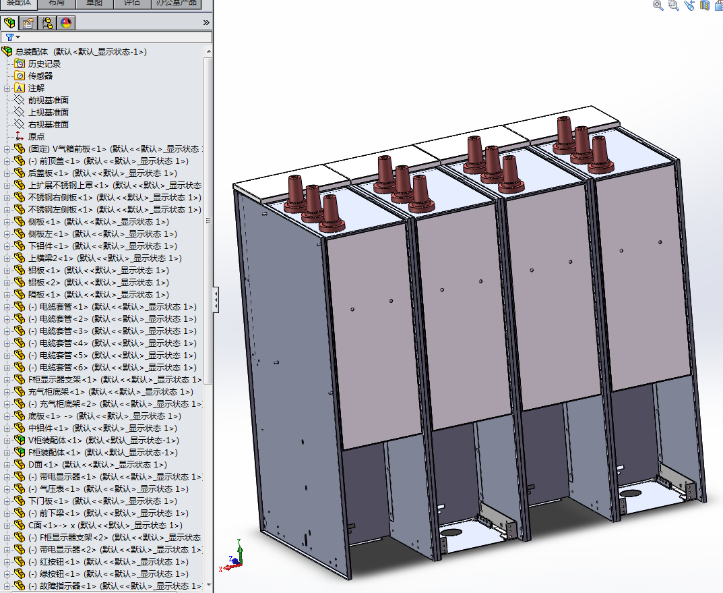Image resolution: width=723 pixels, height=593 pixels.
Task: Click the 注解 annotation icon
Action: (x=20, y=88)
